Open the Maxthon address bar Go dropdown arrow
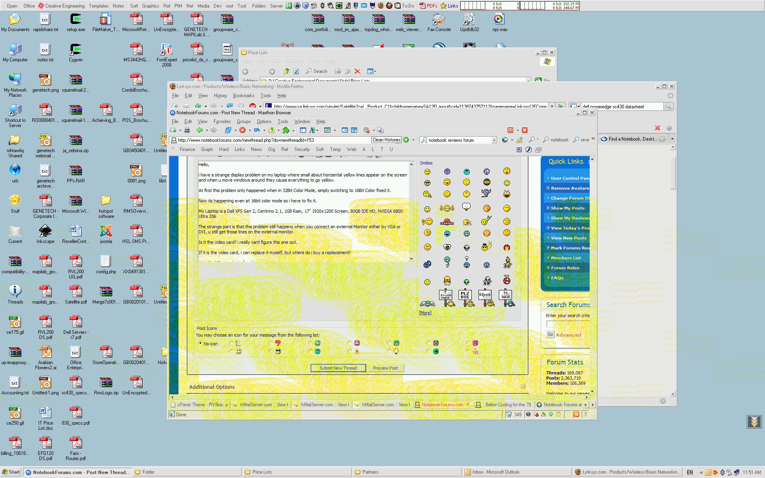 pos(413,140)
